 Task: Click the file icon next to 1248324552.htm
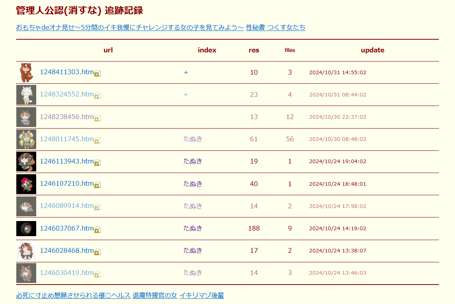pos(97,96)
